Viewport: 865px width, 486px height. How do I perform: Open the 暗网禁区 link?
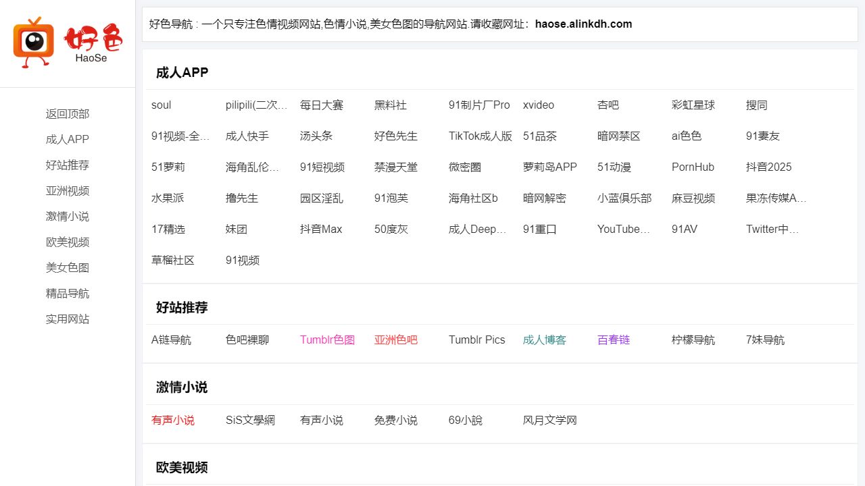pos(619,136)
